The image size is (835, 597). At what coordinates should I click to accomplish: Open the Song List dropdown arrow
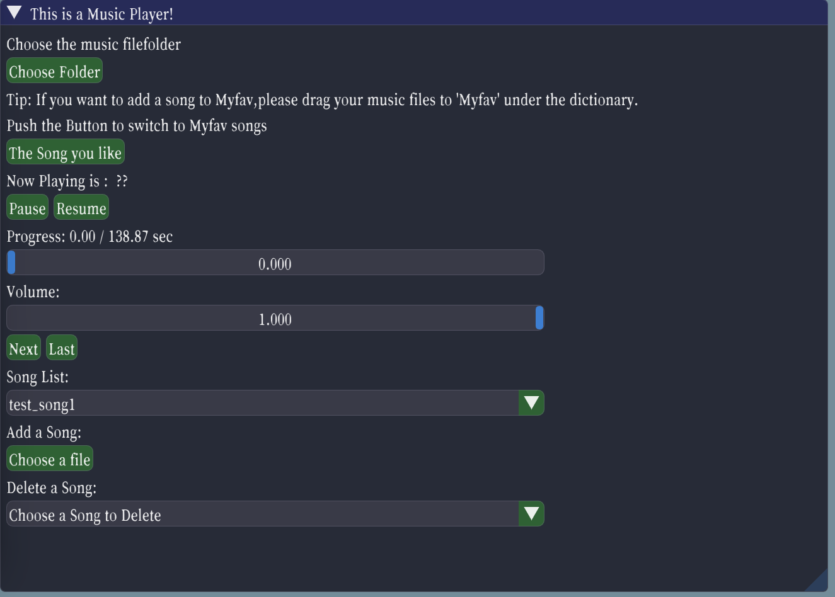tap(531, 403)
